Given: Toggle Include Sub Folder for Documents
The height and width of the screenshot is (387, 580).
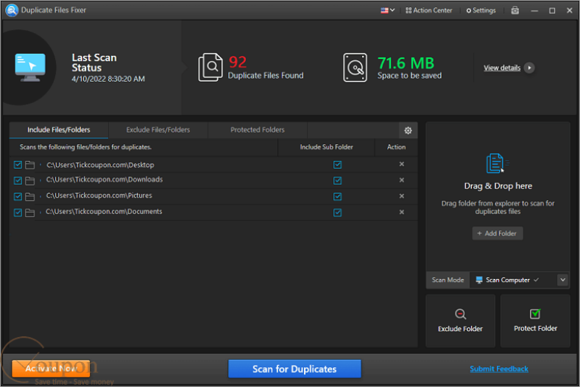Looking at the screenshot, I should click(337, 213).
